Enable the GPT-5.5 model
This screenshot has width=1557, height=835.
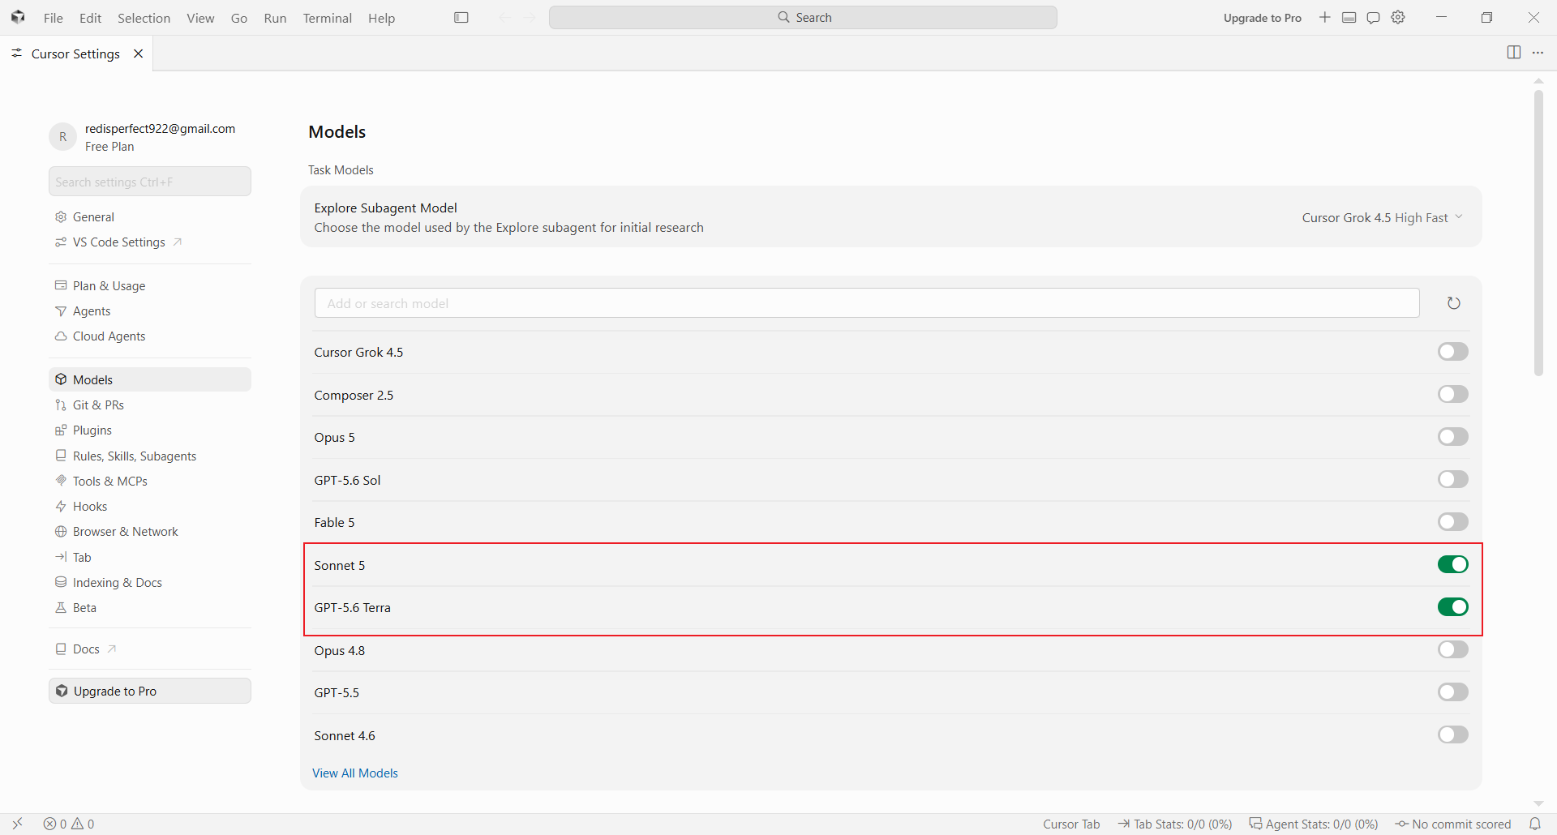pos(1452,692)
